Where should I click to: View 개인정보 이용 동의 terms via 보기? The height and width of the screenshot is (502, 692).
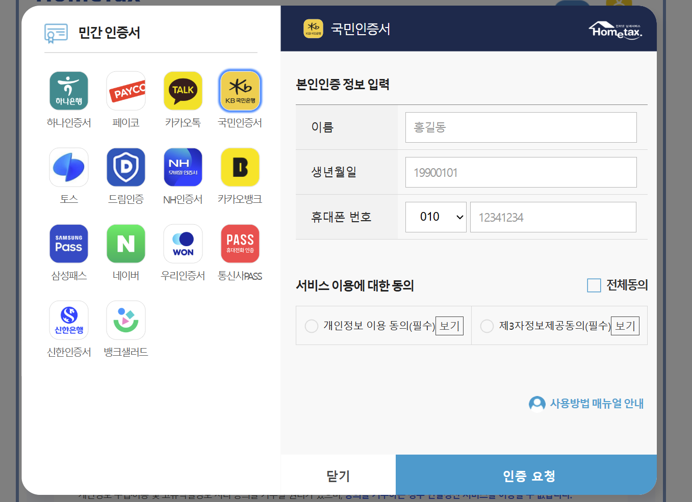[x=450, y=326]
